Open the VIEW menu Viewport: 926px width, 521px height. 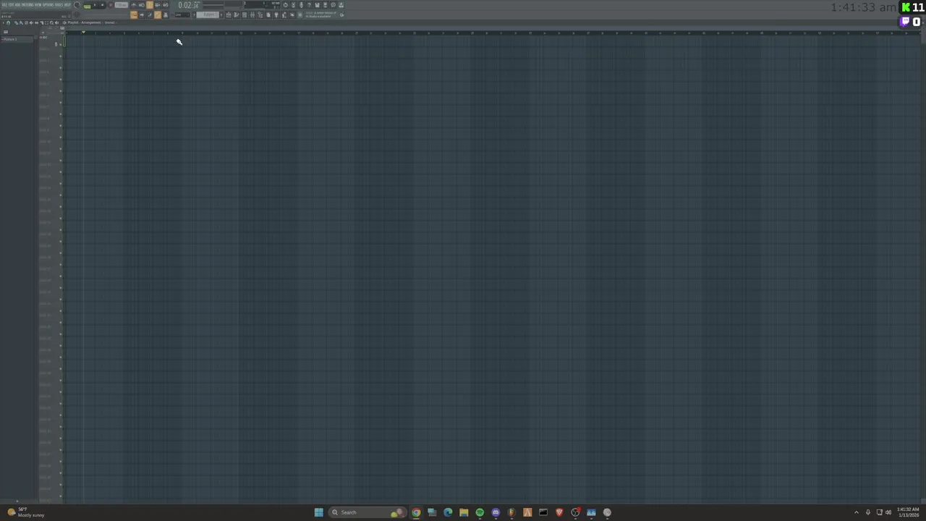38,5
